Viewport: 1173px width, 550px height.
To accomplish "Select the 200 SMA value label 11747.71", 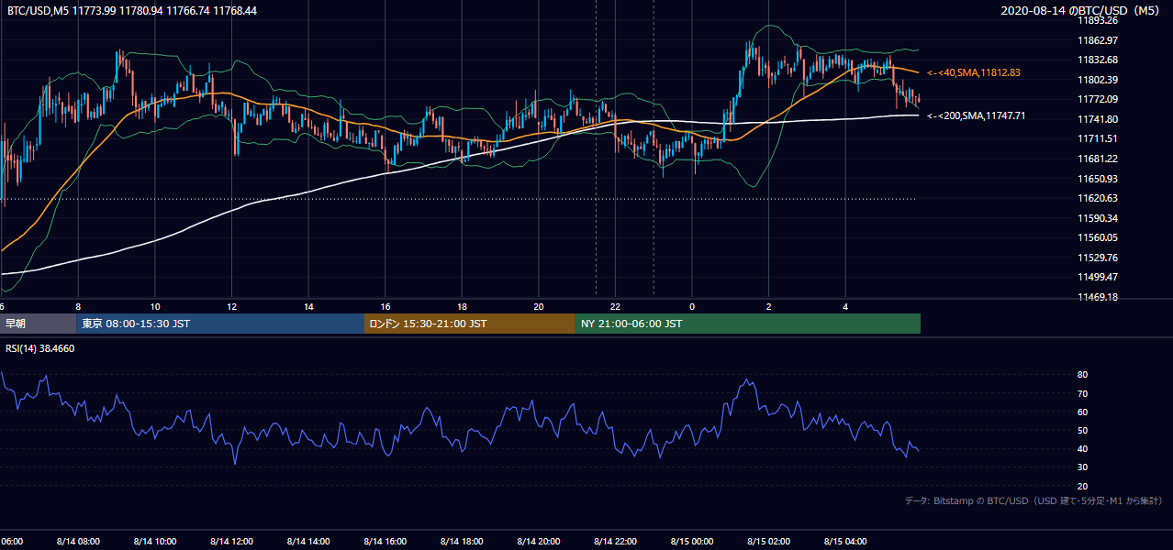I will 977,115.
